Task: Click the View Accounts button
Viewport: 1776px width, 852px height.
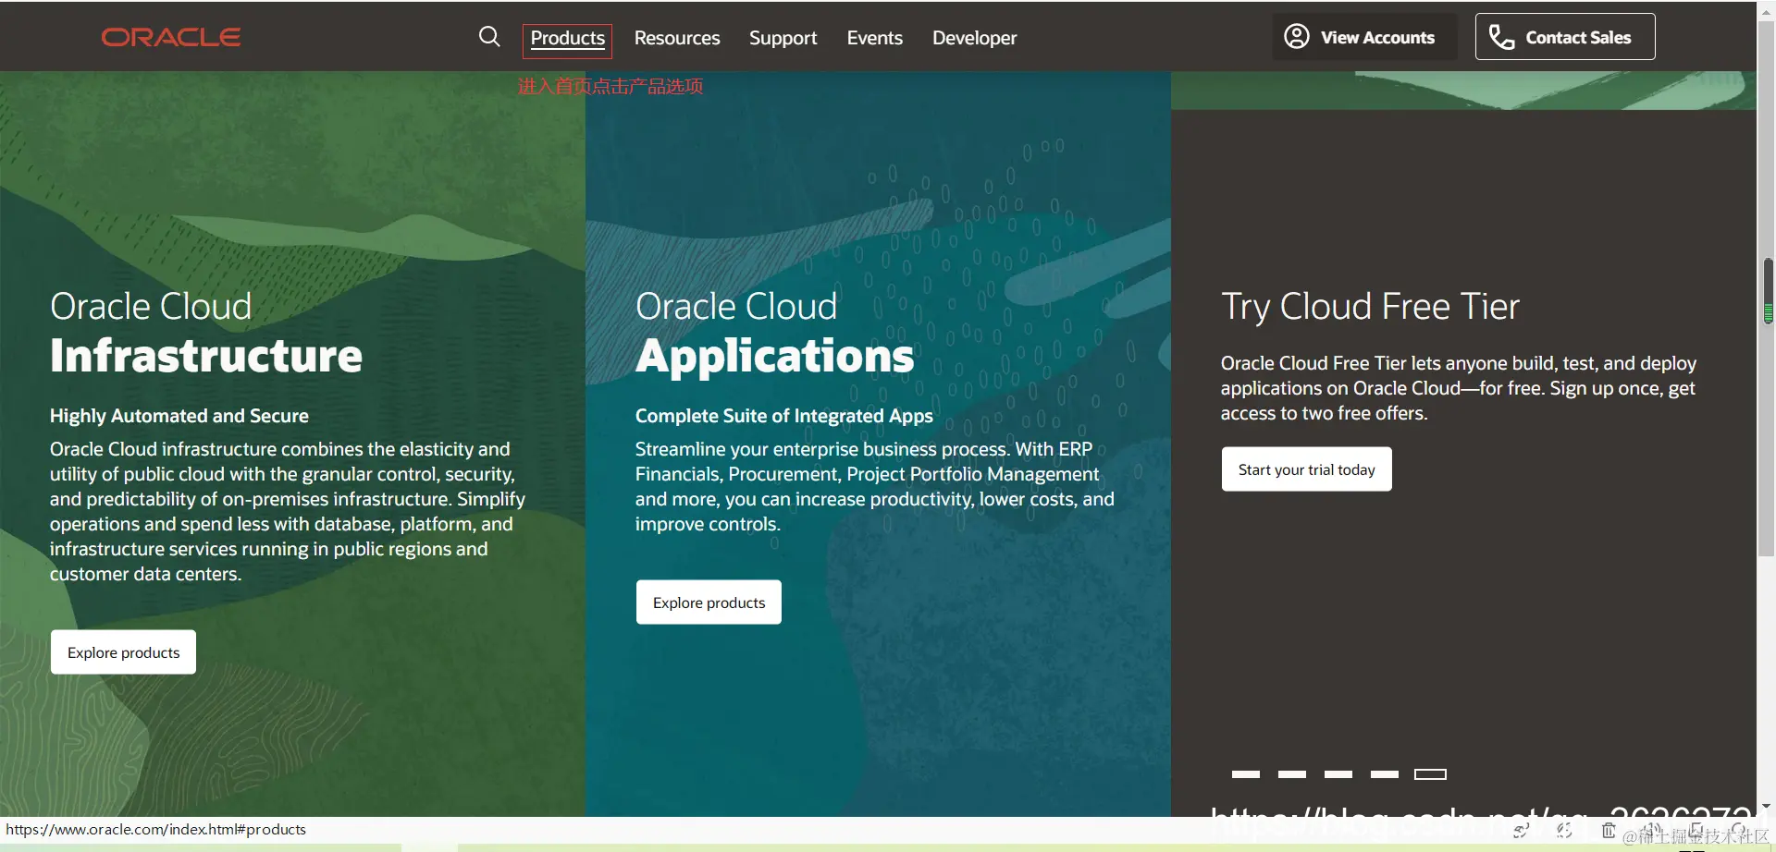Action: [1364, 37]
